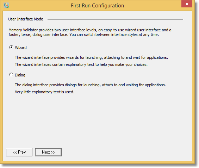Click the 'faster, terse, dialog user interface' line
The width and height of the screenshot is (199, 168).
(x=83, y=35)
